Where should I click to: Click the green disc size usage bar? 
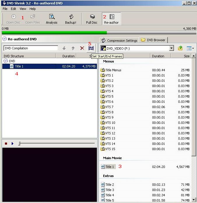(x=54, y=33)
